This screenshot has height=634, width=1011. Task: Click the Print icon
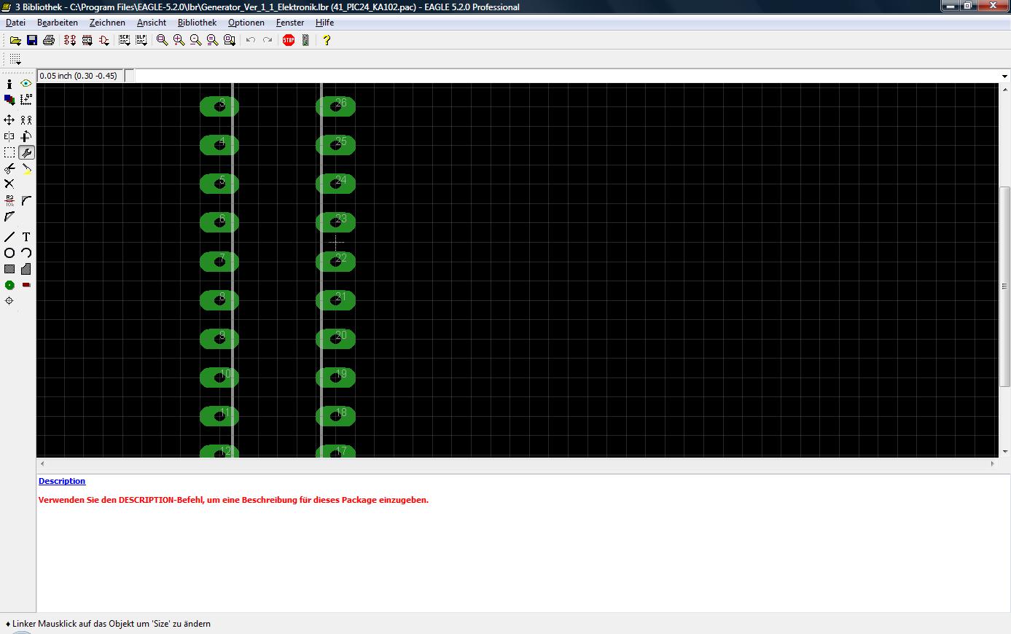[49, 40]
